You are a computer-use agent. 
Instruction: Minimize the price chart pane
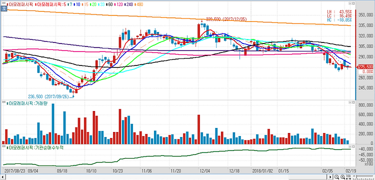coord(350,4)
